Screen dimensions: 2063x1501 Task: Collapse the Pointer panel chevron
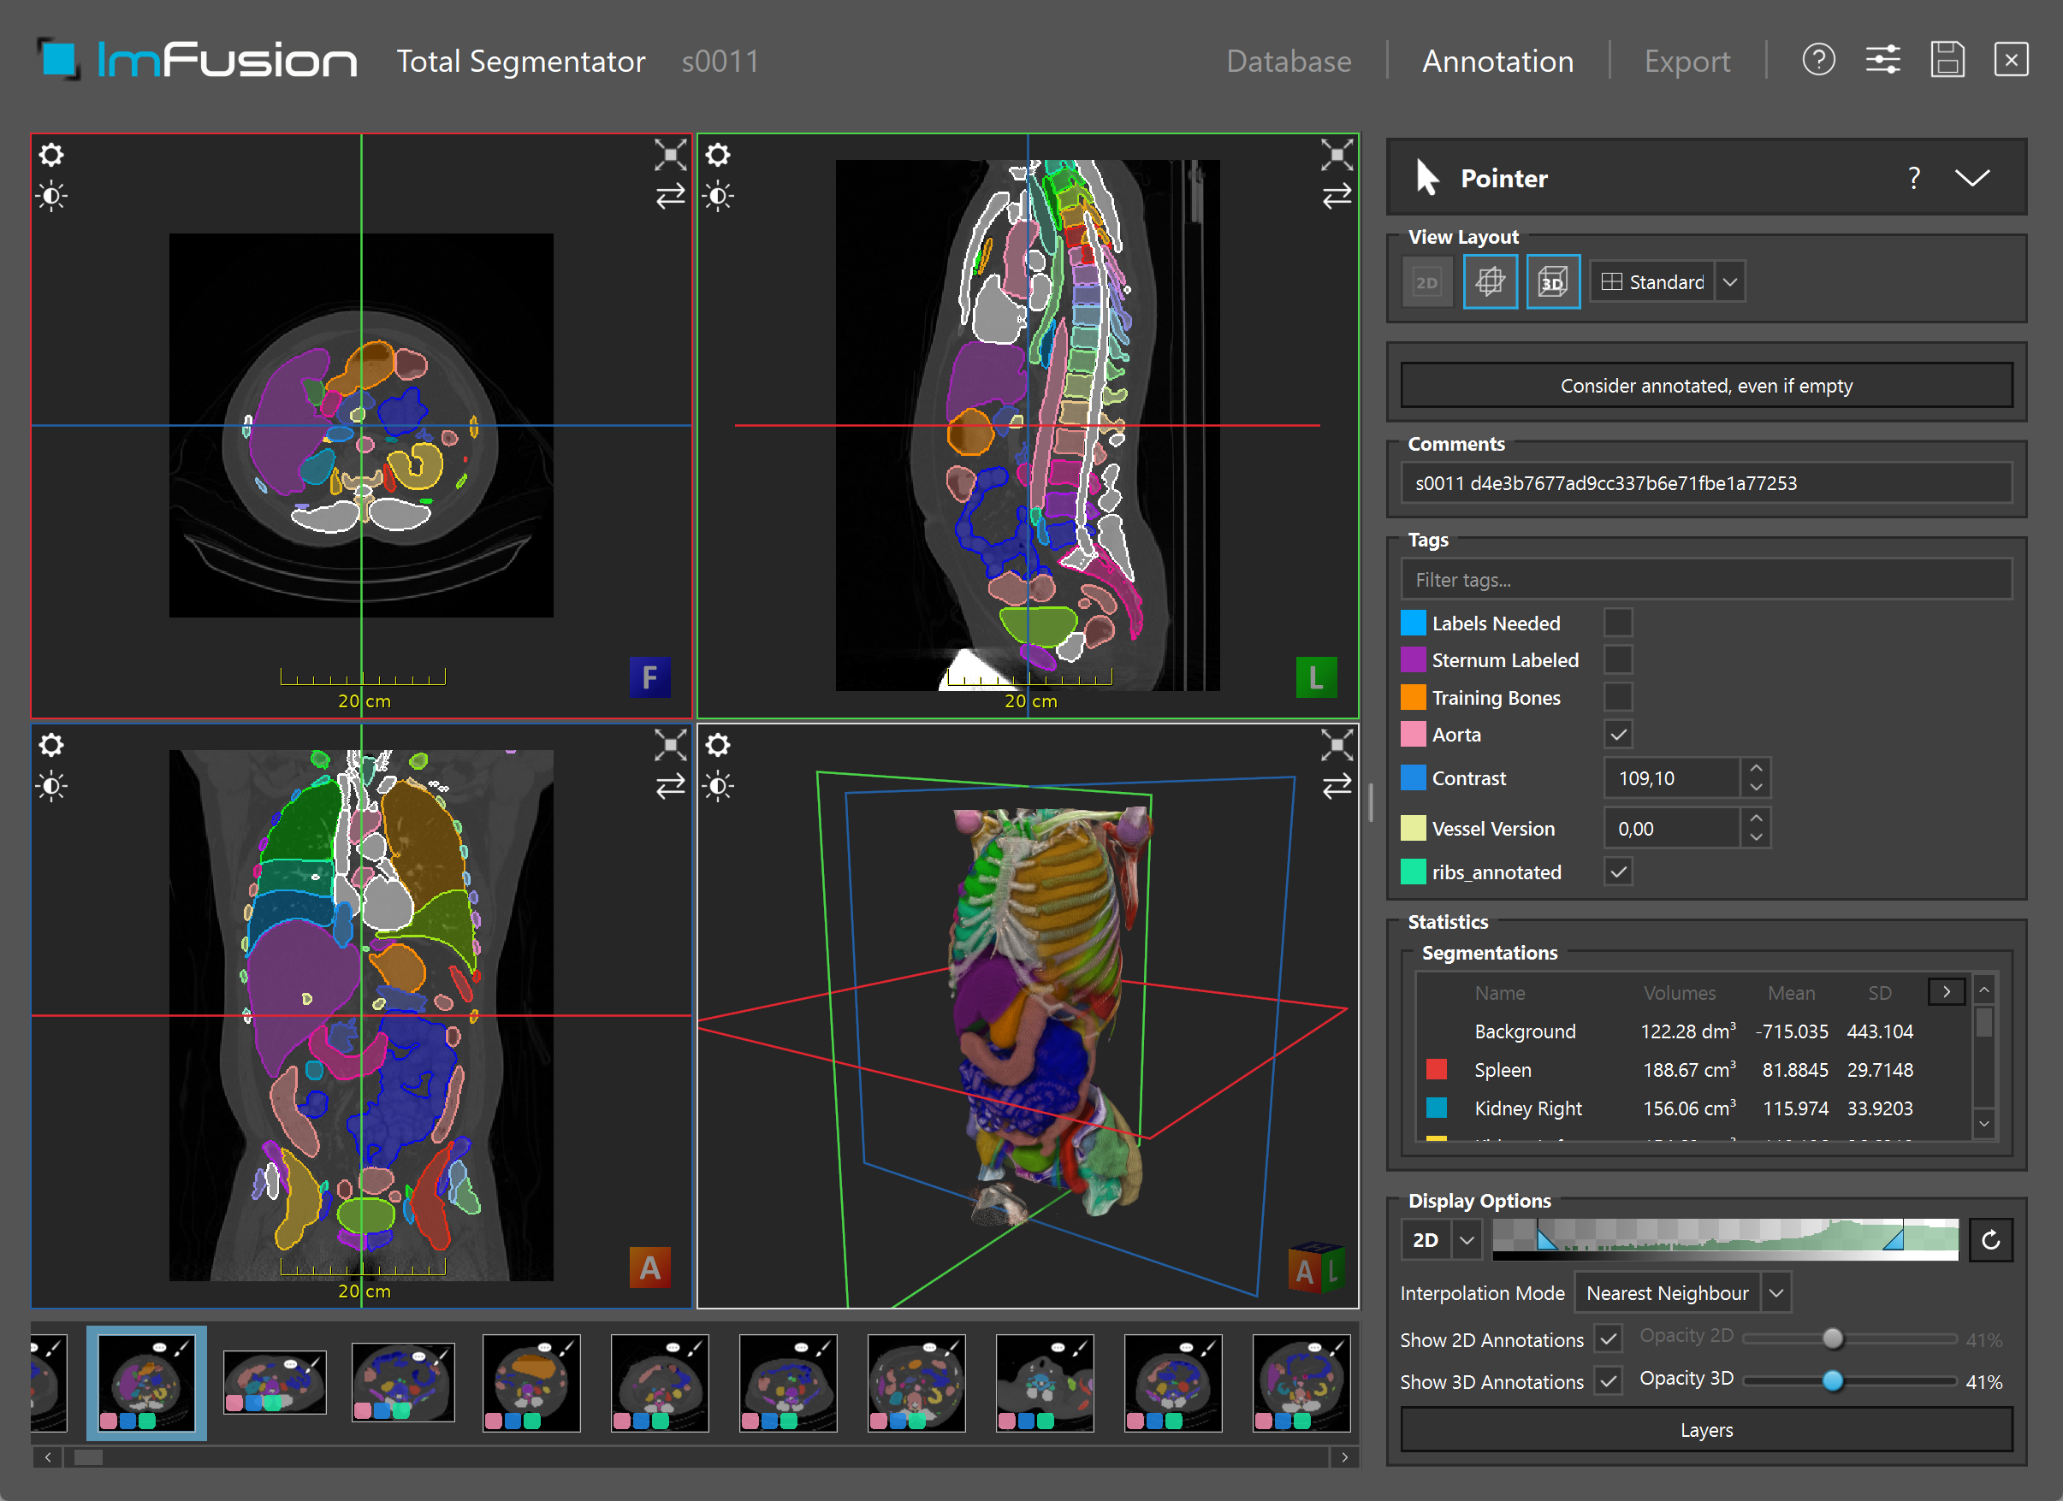1971,177
